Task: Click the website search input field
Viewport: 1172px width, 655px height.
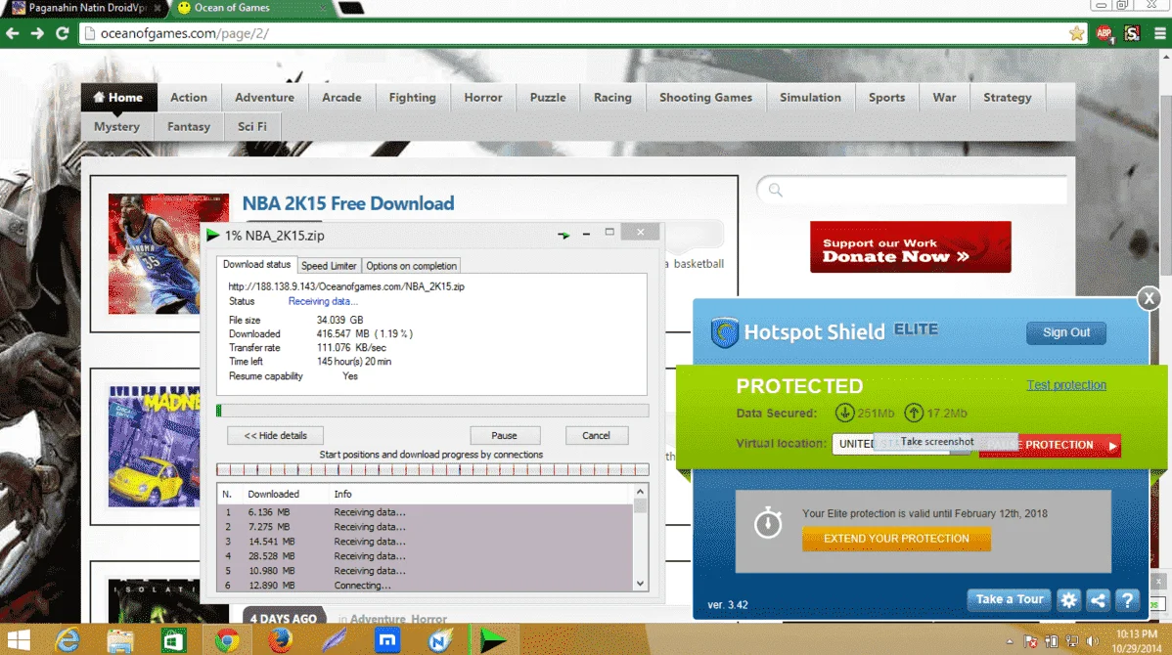Action: coord(912,191)
